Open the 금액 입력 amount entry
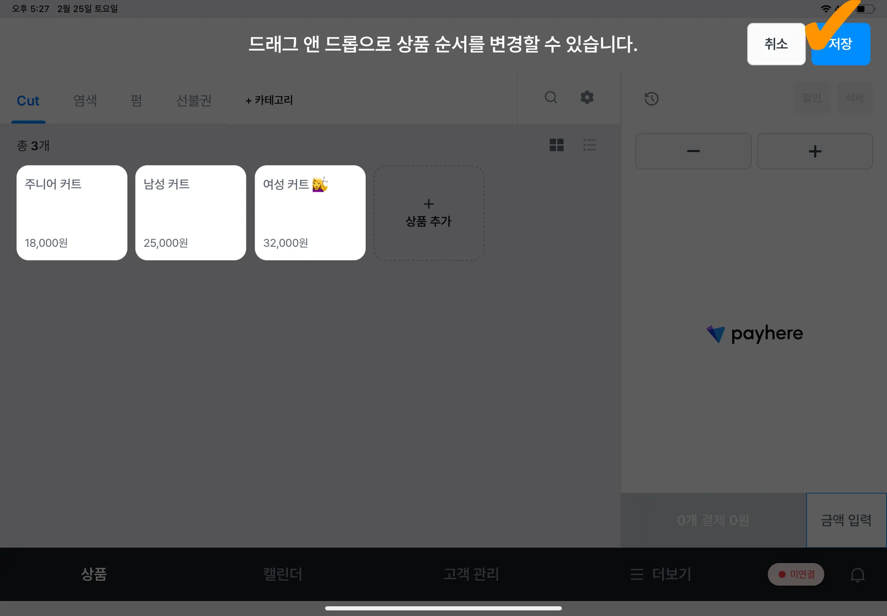 [x=846, y=520]
